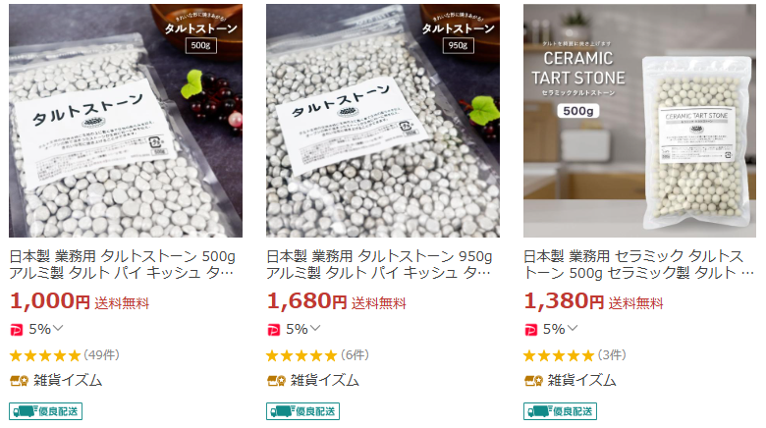Viewport: 766px width, 428px height.
Task: Click the 優良配送 truck badge under the 950g item
Action: 302,411
